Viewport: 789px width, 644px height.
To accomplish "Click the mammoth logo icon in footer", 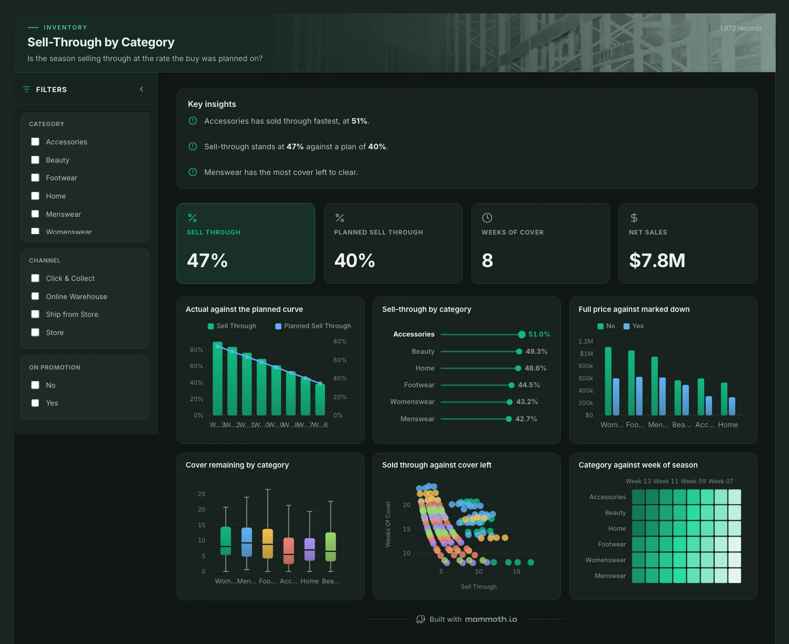I will coord(421,619).
